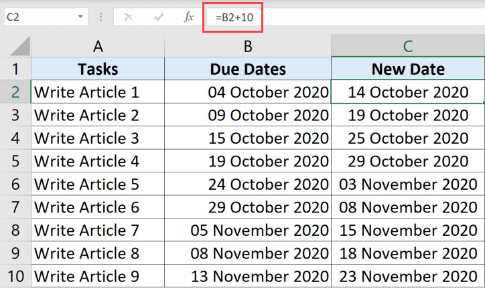
Task: Select row 6 header
Action: (x=15, y=184)
